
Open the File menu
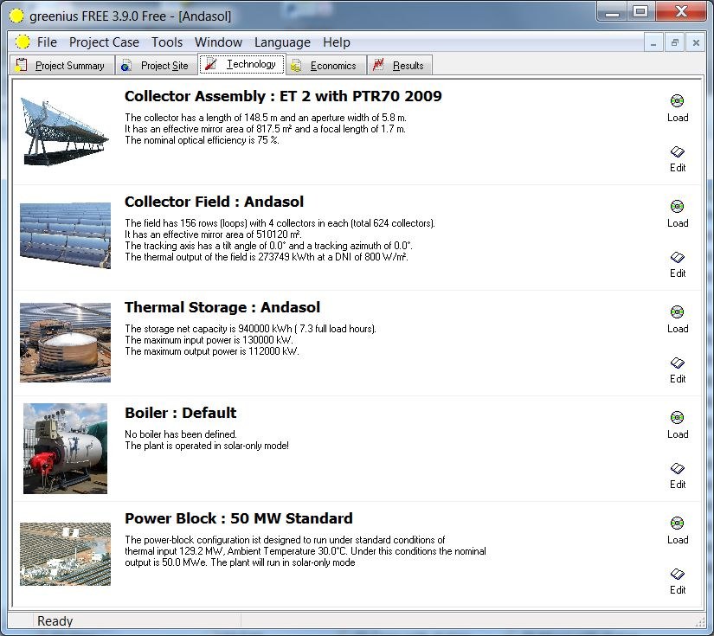coord(47,42)
